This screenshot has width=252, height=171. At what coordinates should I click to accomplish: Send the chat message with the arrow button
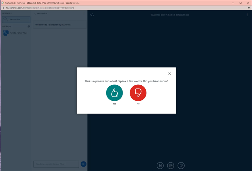[x=83, y=164]
